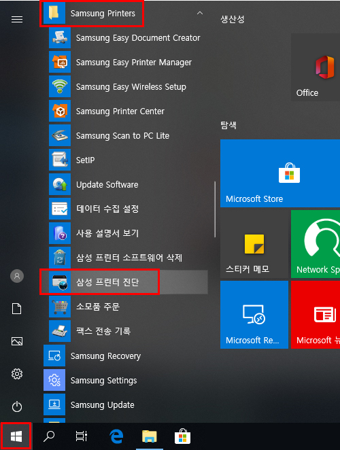Open File Explorer from taskbar
340x450 pixels.
click(x=150, y=436)
